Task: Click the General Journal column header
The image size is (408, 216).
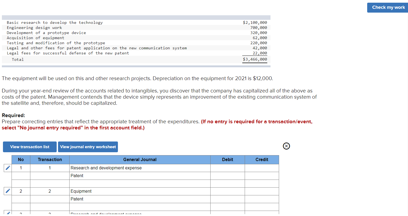Action: (140, 159)
